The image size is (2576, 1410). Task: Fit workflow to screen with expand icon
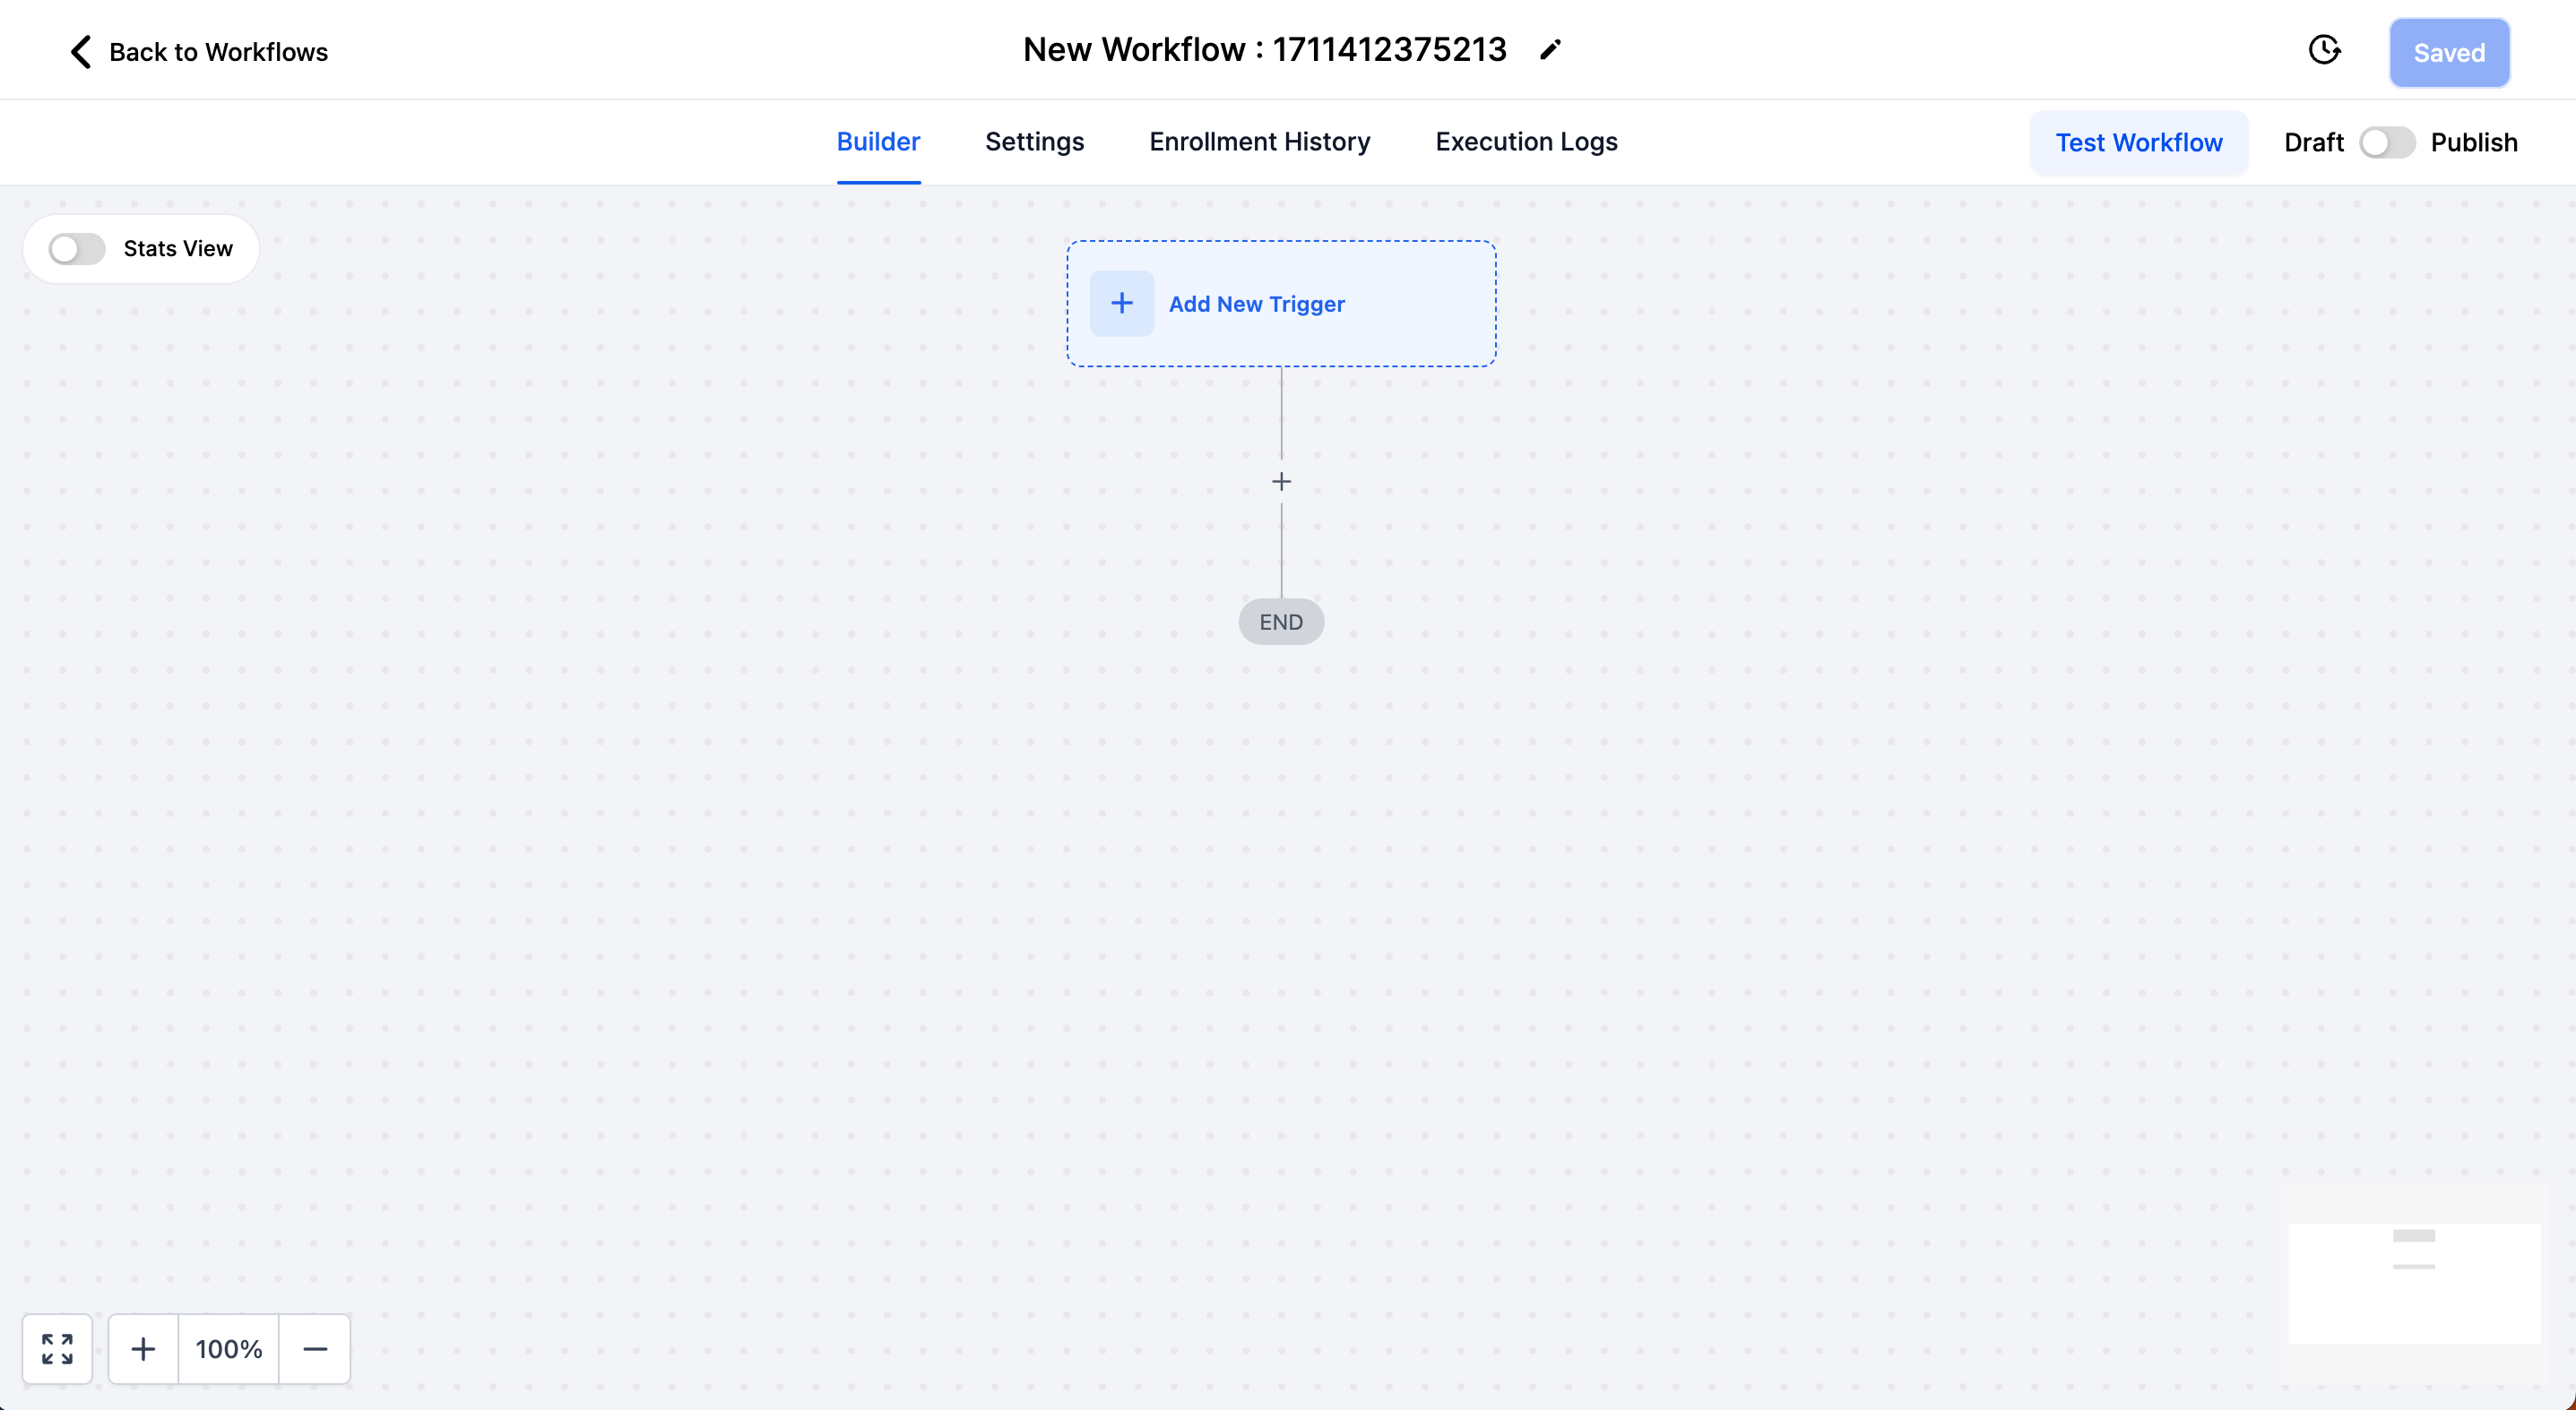(x=57, y=1348)
